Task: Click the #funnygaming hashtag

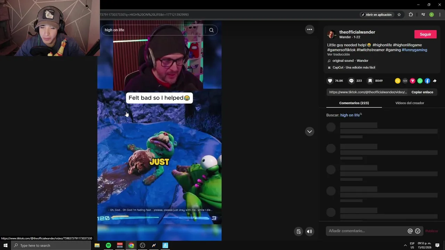Action: (414, 50)
